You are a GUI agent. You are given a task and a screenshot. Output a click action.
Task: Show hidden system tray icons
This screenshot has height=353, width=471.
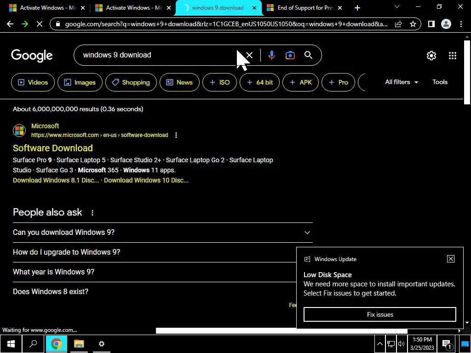pos(379,344)
